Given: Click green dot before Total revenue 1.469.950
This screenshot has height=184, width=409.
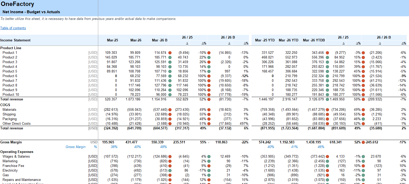Looking at the screenshot, I should tap(327, 99).
